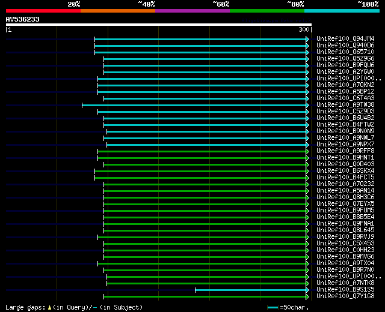Select the cyan alignment bar for UniRef100_Q94JM4
This screenshot has height=312, width=385.
coord(200,39)
